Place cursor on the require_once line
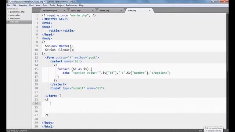The image size is (235, 132). [x=69, y=15]
